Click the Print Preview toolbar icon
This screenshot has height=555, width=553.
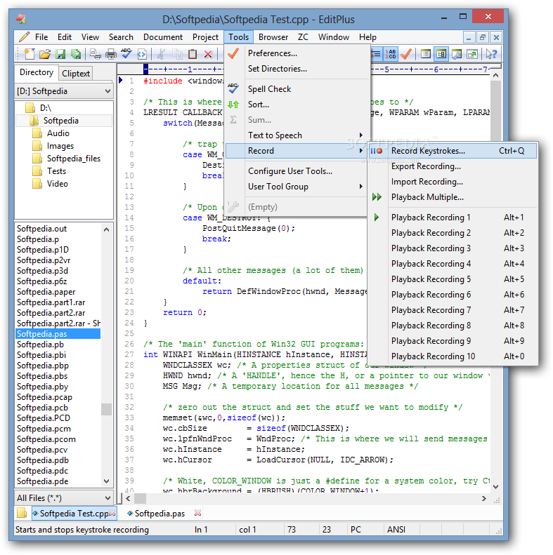click(96, 54)
